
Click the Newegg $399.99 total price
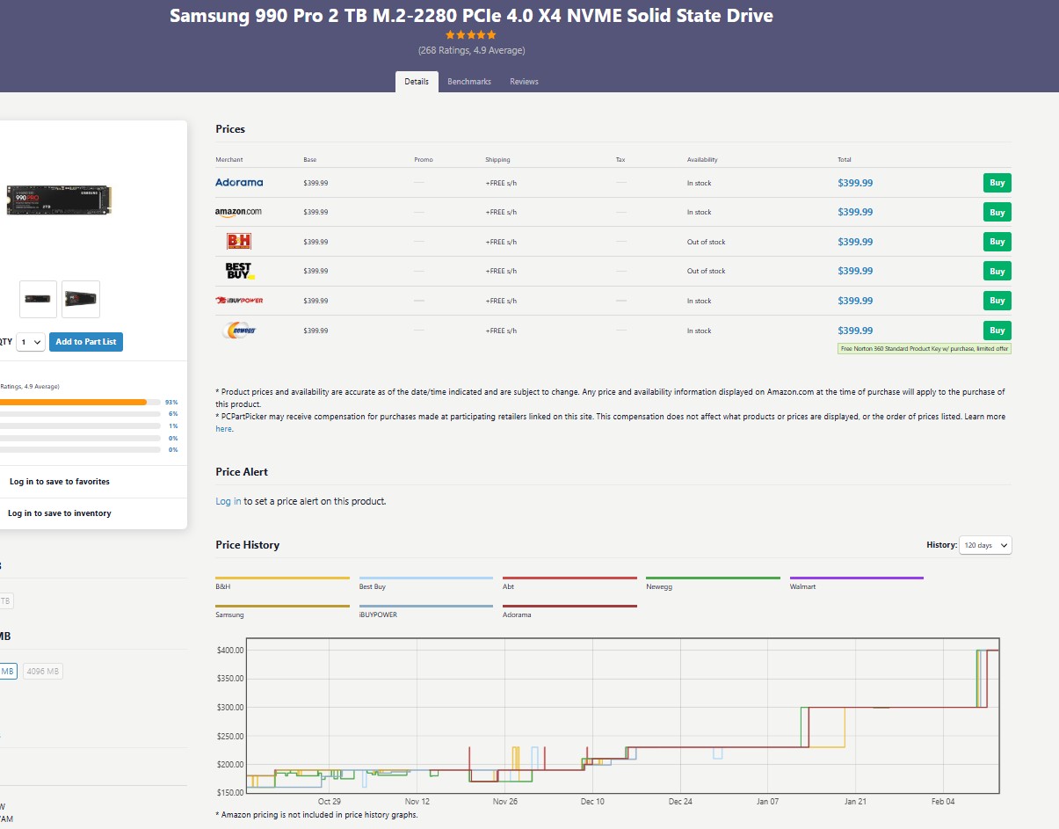(x=855, y=331)
